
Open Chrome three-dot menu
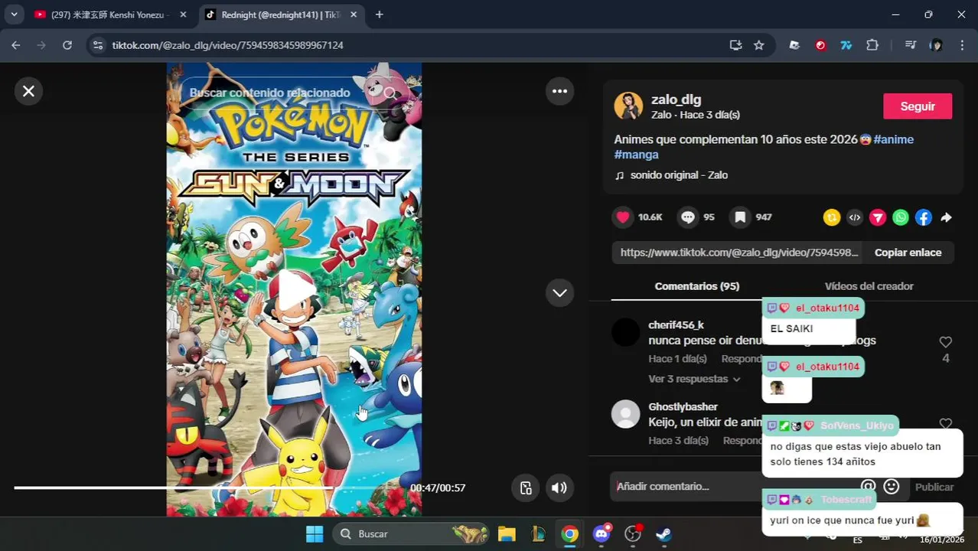click(x=962, y=45)
